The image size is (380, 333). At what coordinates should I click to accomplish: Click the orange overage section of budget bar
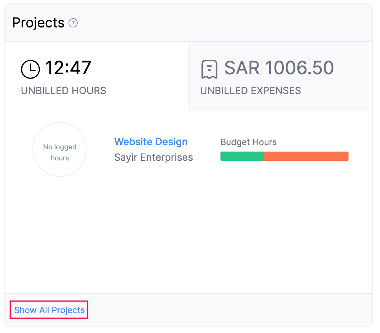[x=306, y=156]
